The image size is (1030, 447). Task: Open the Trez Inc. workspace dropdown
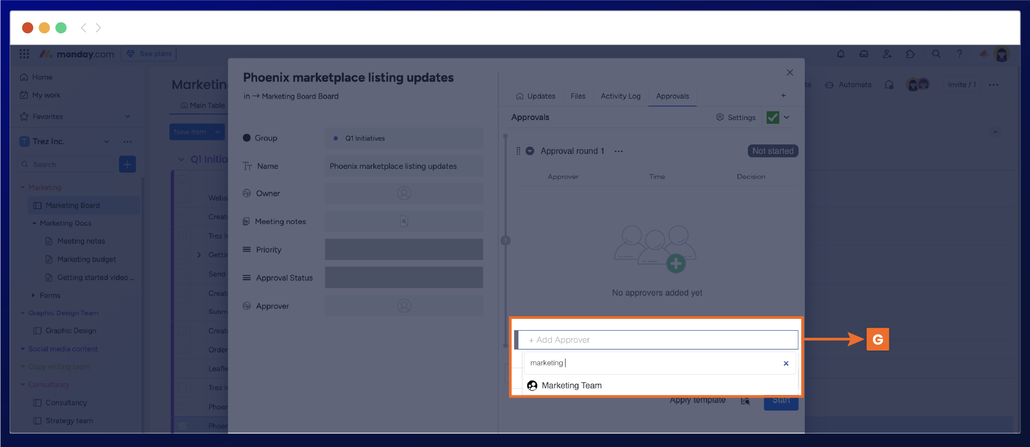point(107,141)
